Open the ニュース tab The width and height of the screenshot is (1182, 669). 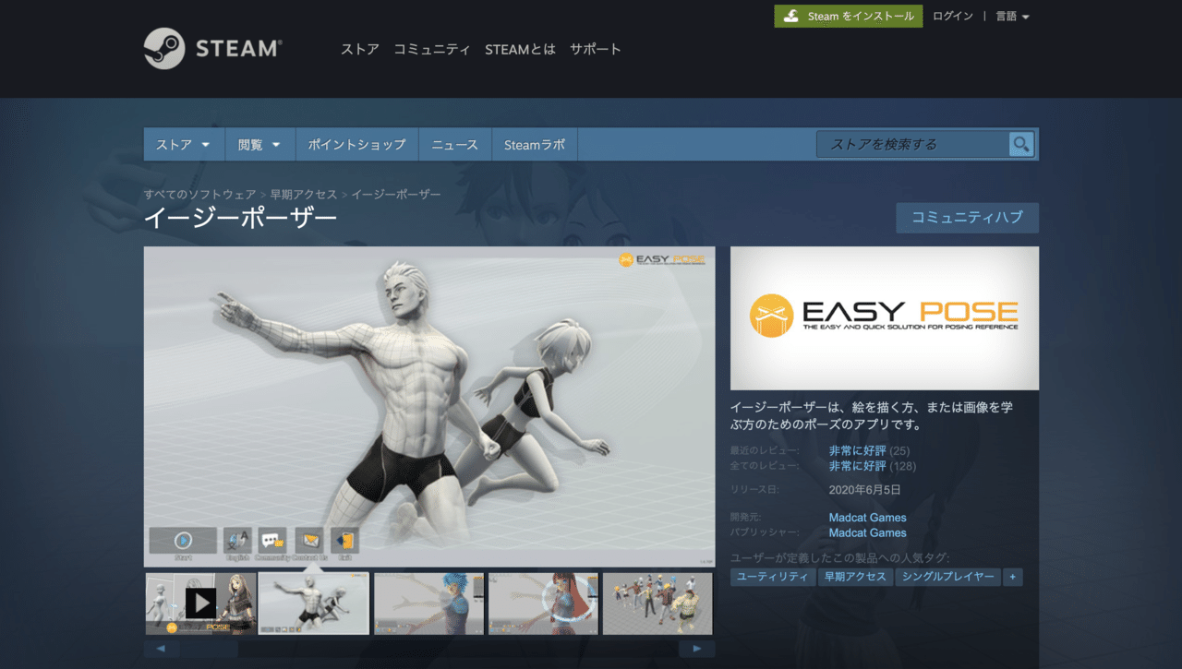coord(454,145)
